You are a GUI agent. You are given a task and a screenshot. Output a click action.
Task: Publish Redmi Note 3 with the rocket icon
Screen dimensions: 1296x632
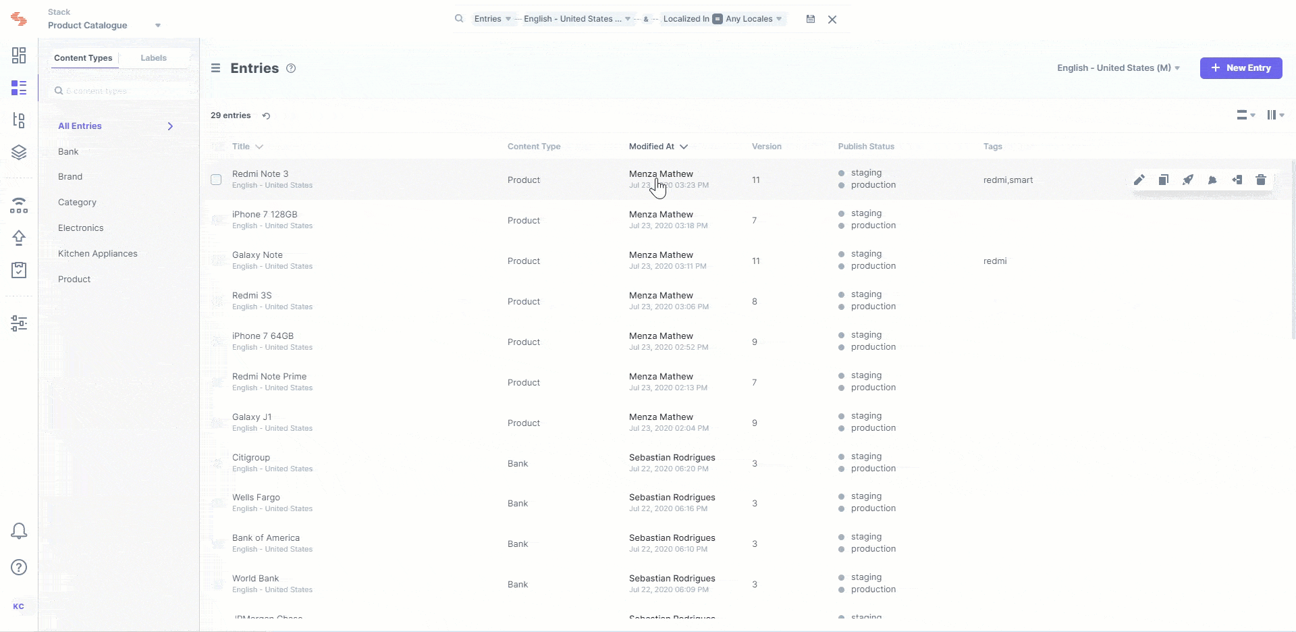point(1188,180)
